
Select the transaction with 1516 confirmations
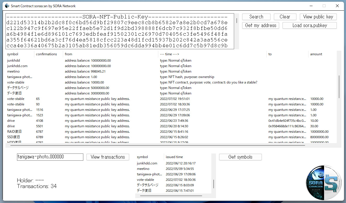click(x=171, y=110)
